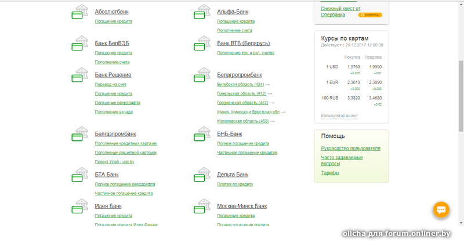The width and height of the screenshot is (464, 247).
Task: Click the Идея Банк bank icon
Action: pos(78,208)
